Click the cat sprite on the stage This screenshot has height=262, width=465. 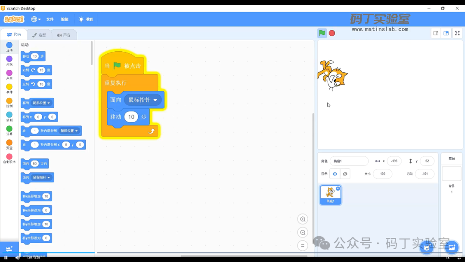(x=332, y=75)
